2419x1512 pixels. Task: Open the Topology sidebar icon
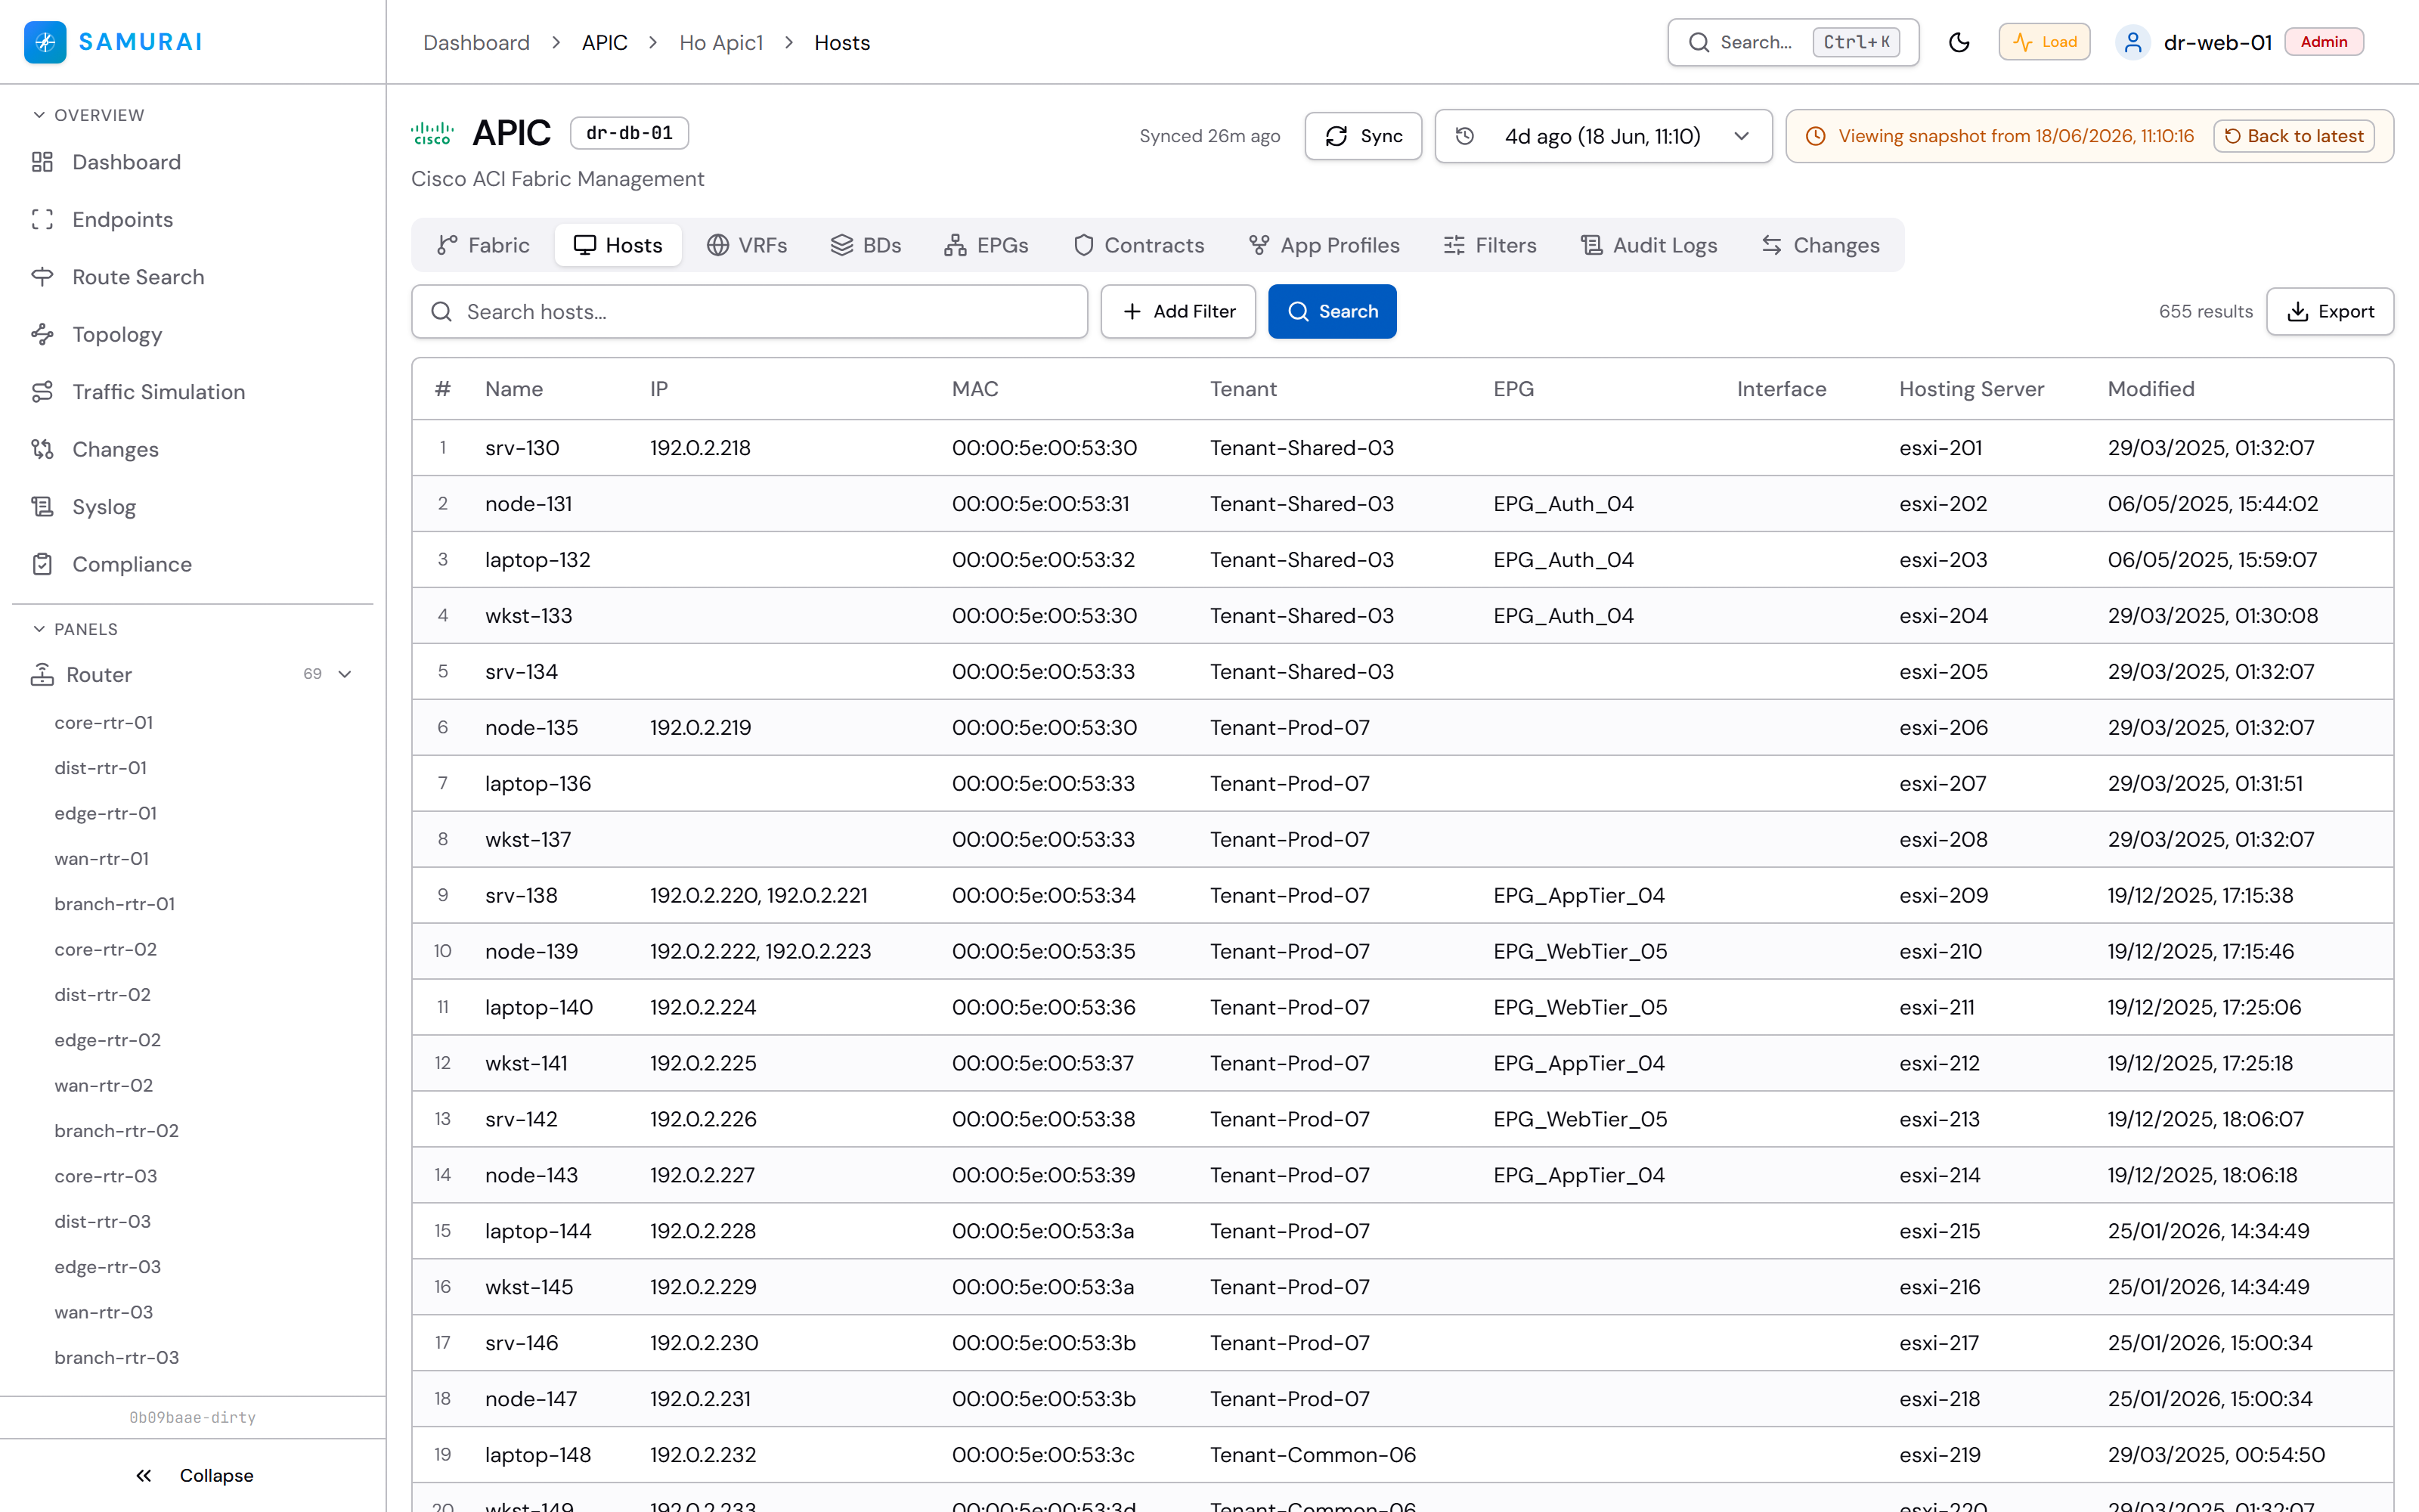(42, 334)
